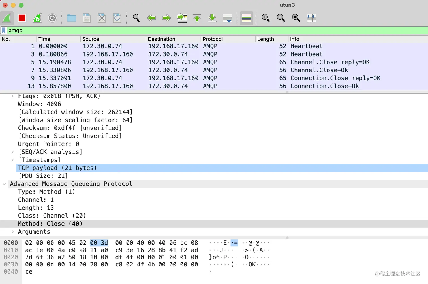Screen dimensions: 428x284
Task: Click the display filter bookmark icon
Action: pos(4,30)
